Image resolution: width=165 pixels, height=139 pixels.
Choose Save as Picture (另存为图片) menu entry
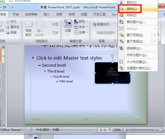click(x=137, y=55)
